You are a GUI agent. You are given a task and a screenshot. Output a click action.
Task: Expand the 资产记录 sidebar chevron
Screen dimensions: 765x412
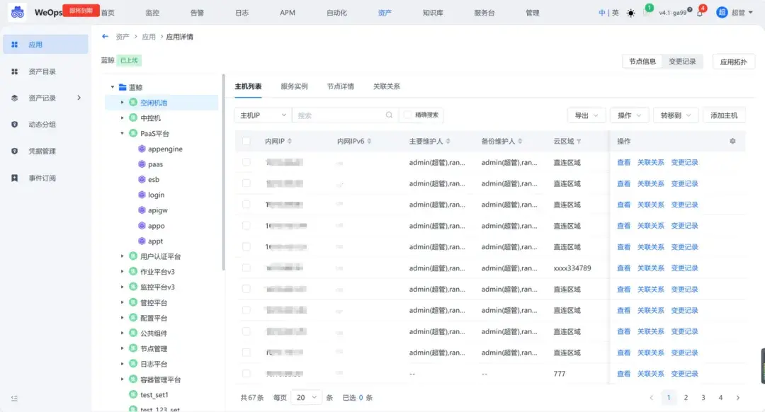(79, 98)
